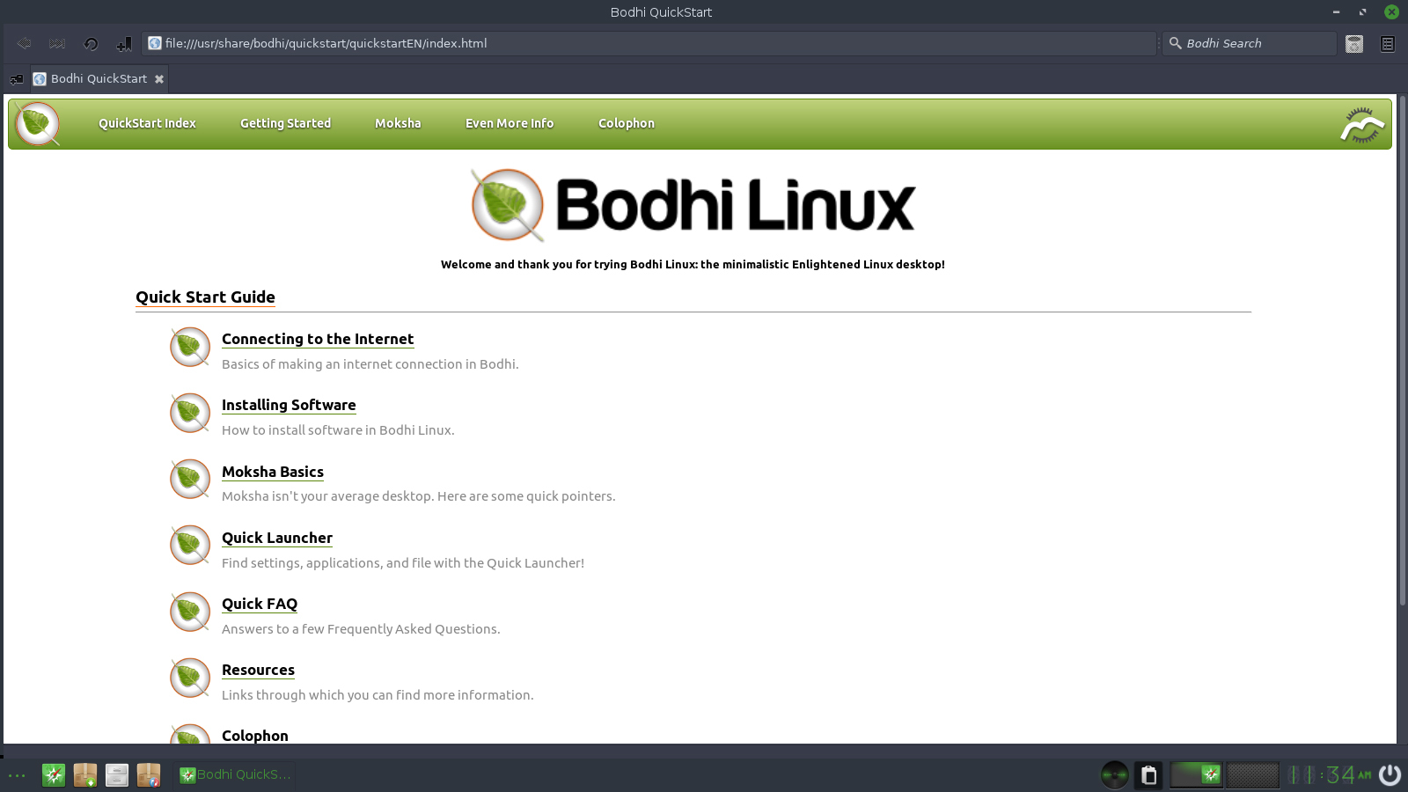
Task: Open the package box icon with blue badge
Action: point(149,774)
